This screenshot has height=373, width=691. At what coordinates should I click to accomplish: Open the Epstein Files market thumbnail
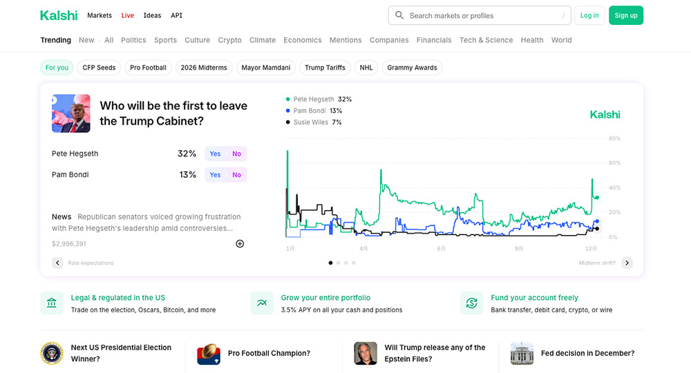(x=366, y=353)
